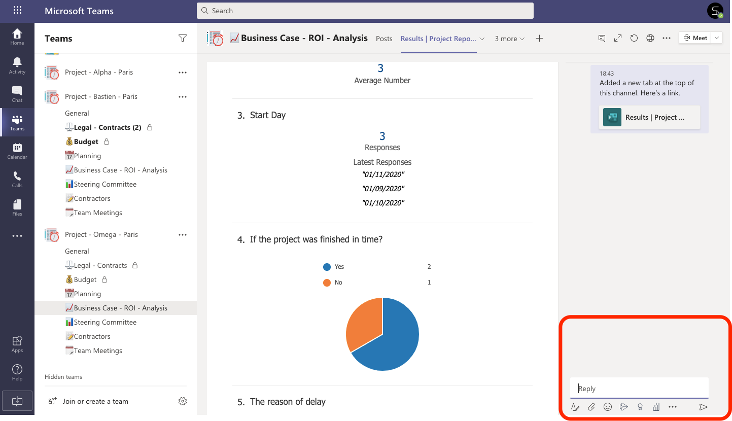Open the Results | Project link card
The width and height of the screenshot is (732, 421).
click(x=649, y=117)
